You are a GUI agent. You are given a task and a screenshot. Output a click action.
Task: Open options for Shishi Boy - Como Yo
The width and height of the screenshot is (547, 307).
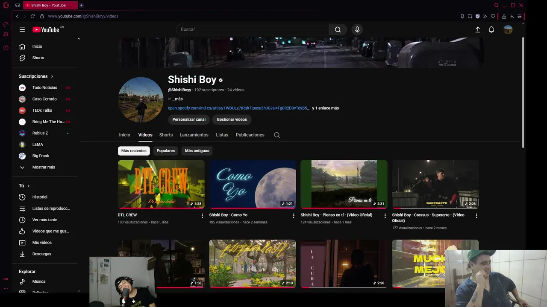[294, 216]
